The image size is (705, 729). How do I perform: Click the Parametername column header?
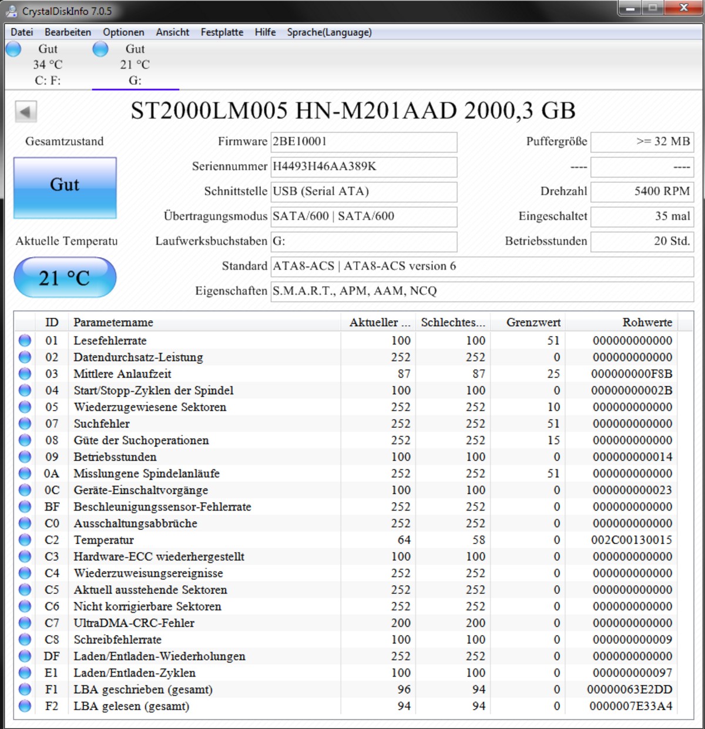click(x=204, y=322)
